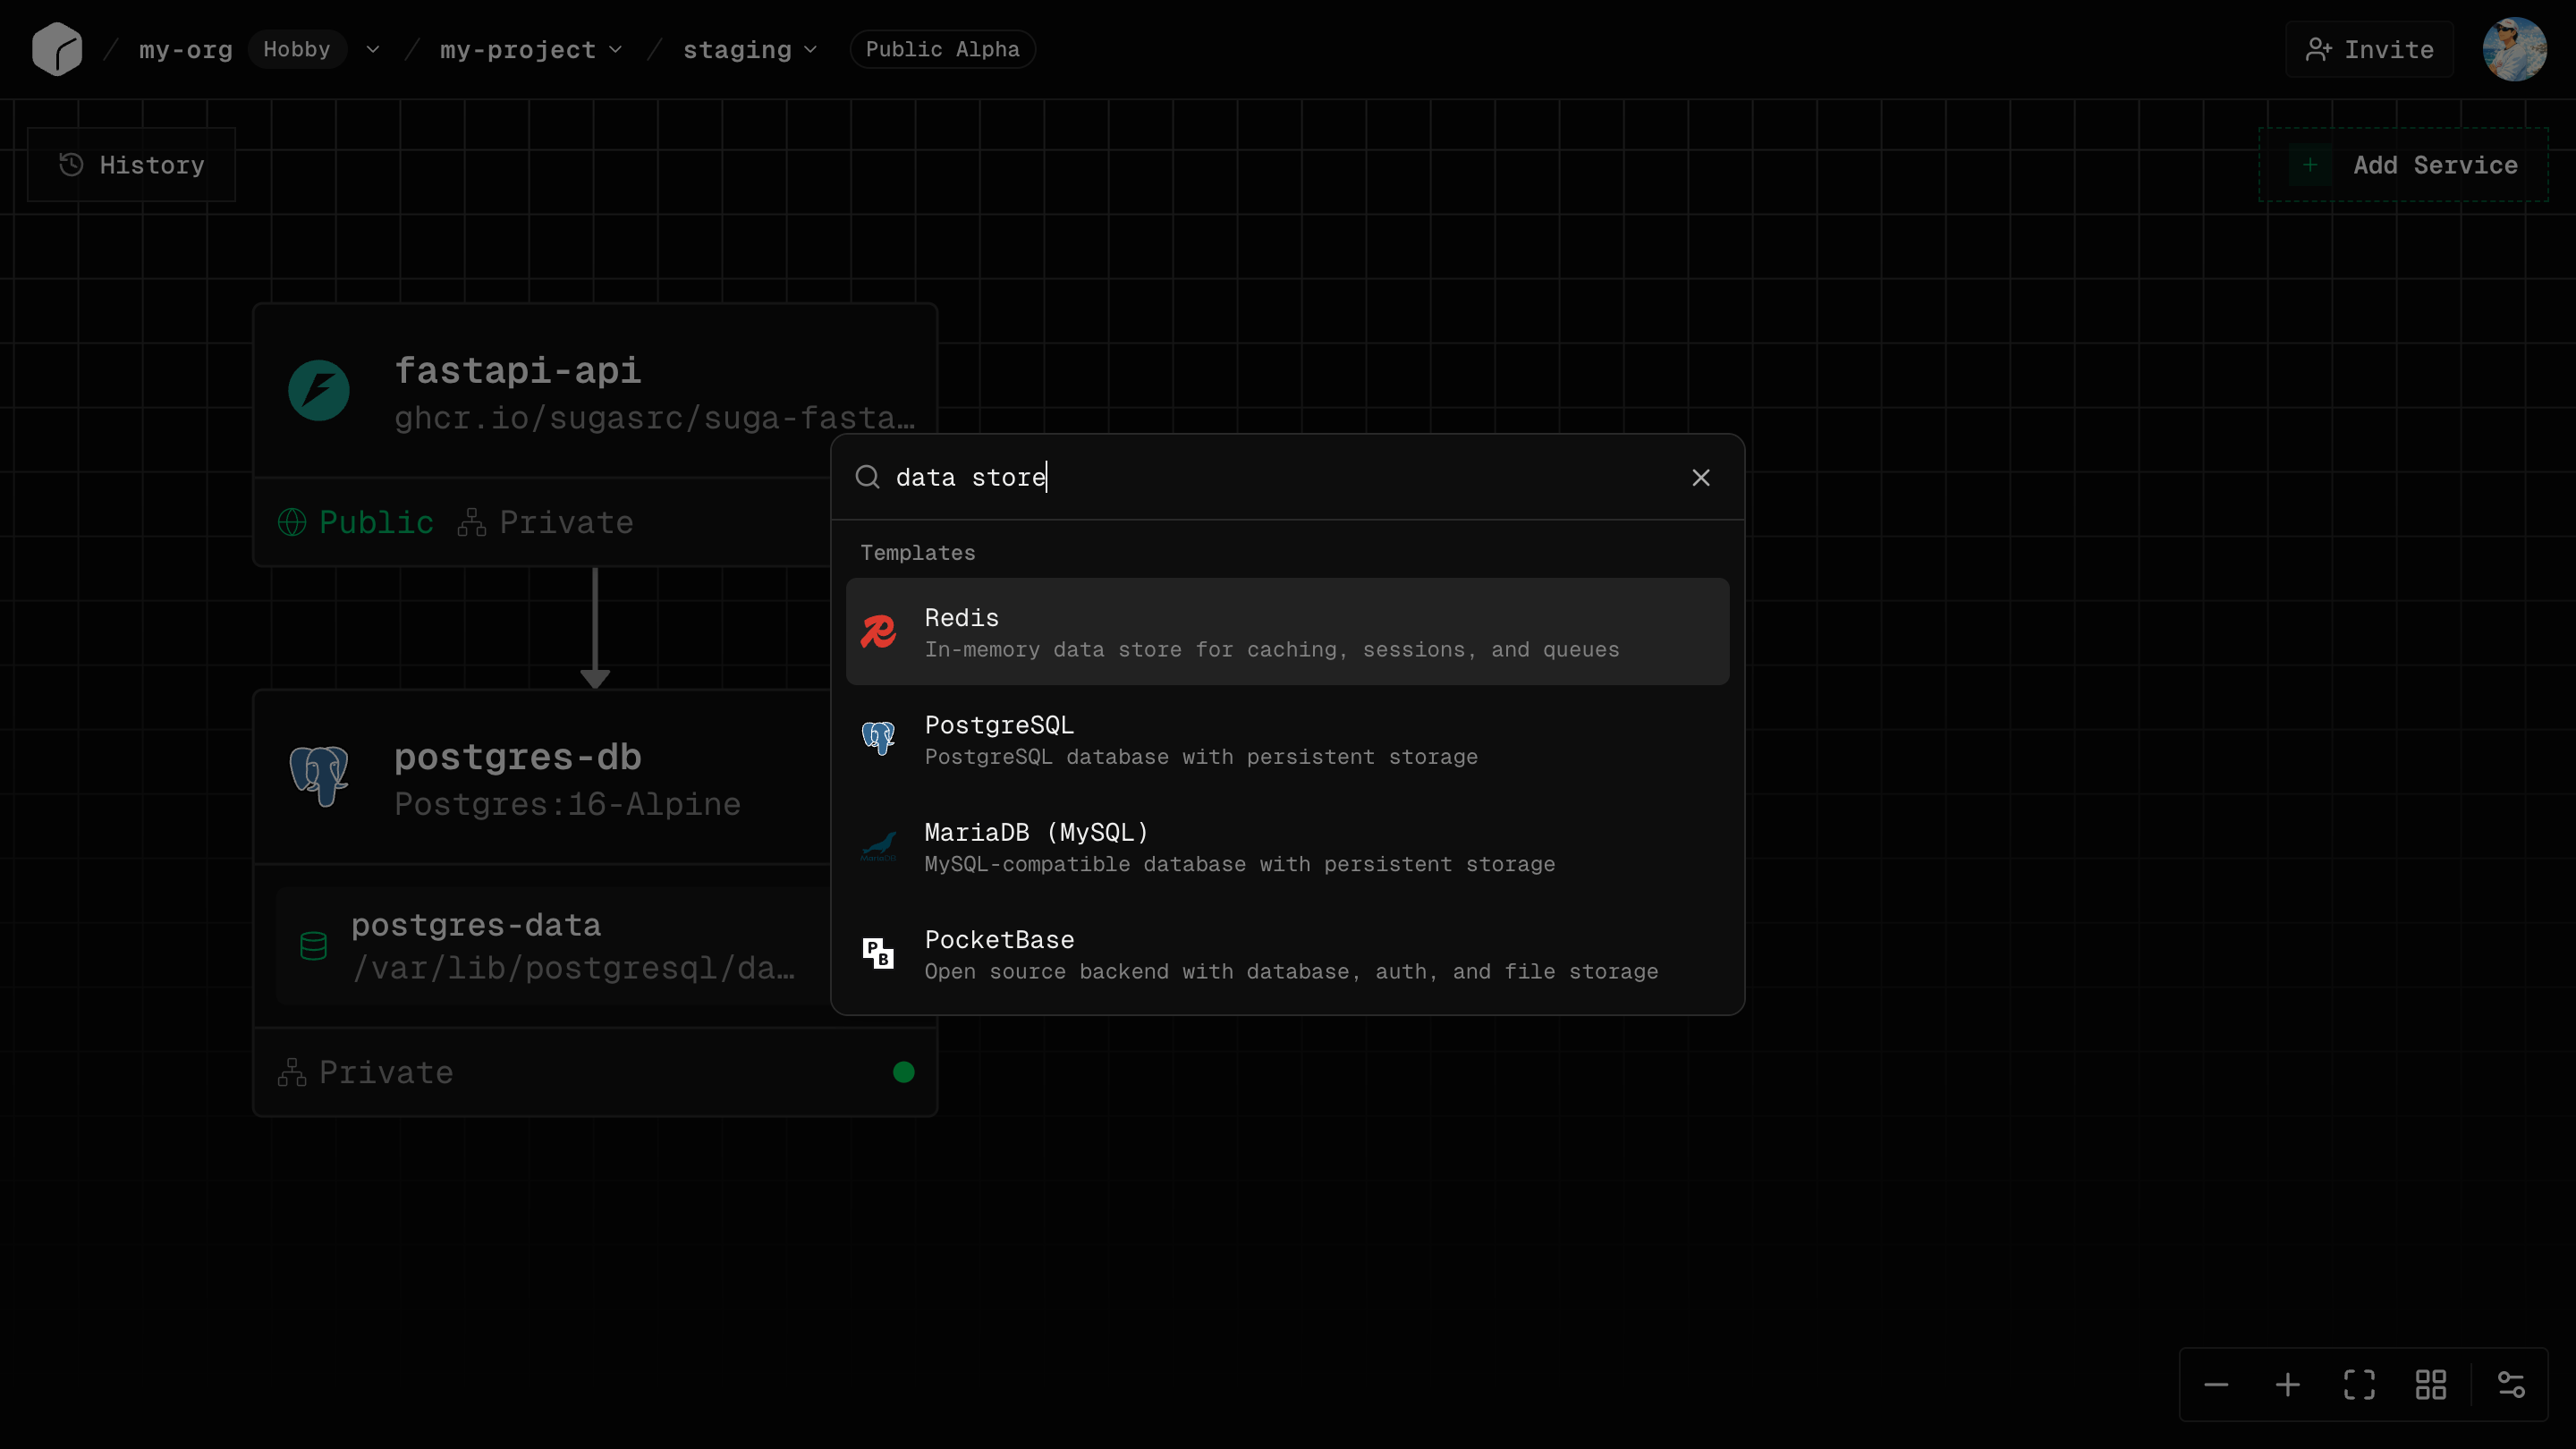Zoom out using the minus icon
The height and width of the screenshot is (1449, 2576).
point(2216,1385)
